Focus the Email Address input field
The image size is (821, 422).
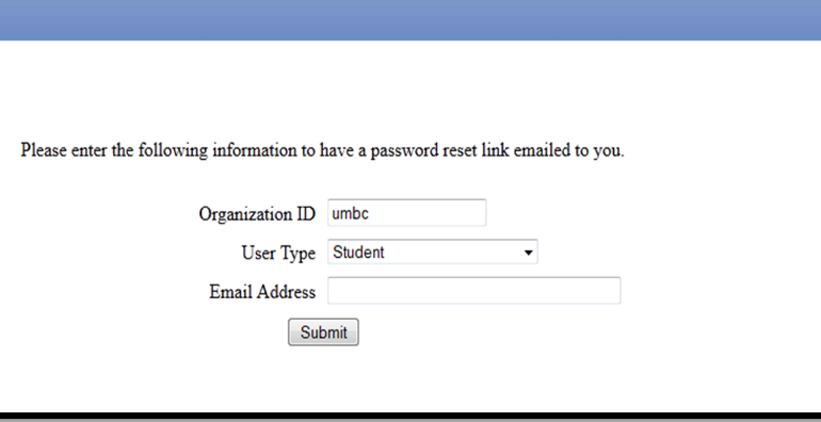[x=474, y=290]
